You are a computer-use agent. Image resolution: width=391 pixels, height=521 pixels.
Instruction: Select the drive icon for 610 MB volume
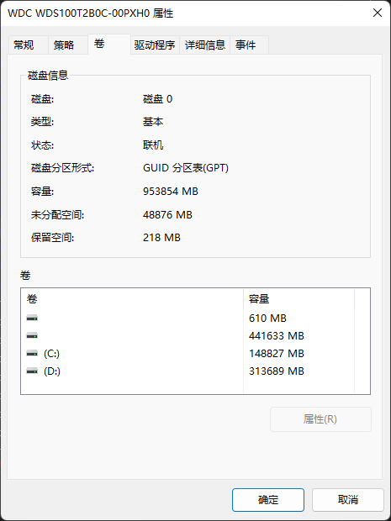pos(32,318)
